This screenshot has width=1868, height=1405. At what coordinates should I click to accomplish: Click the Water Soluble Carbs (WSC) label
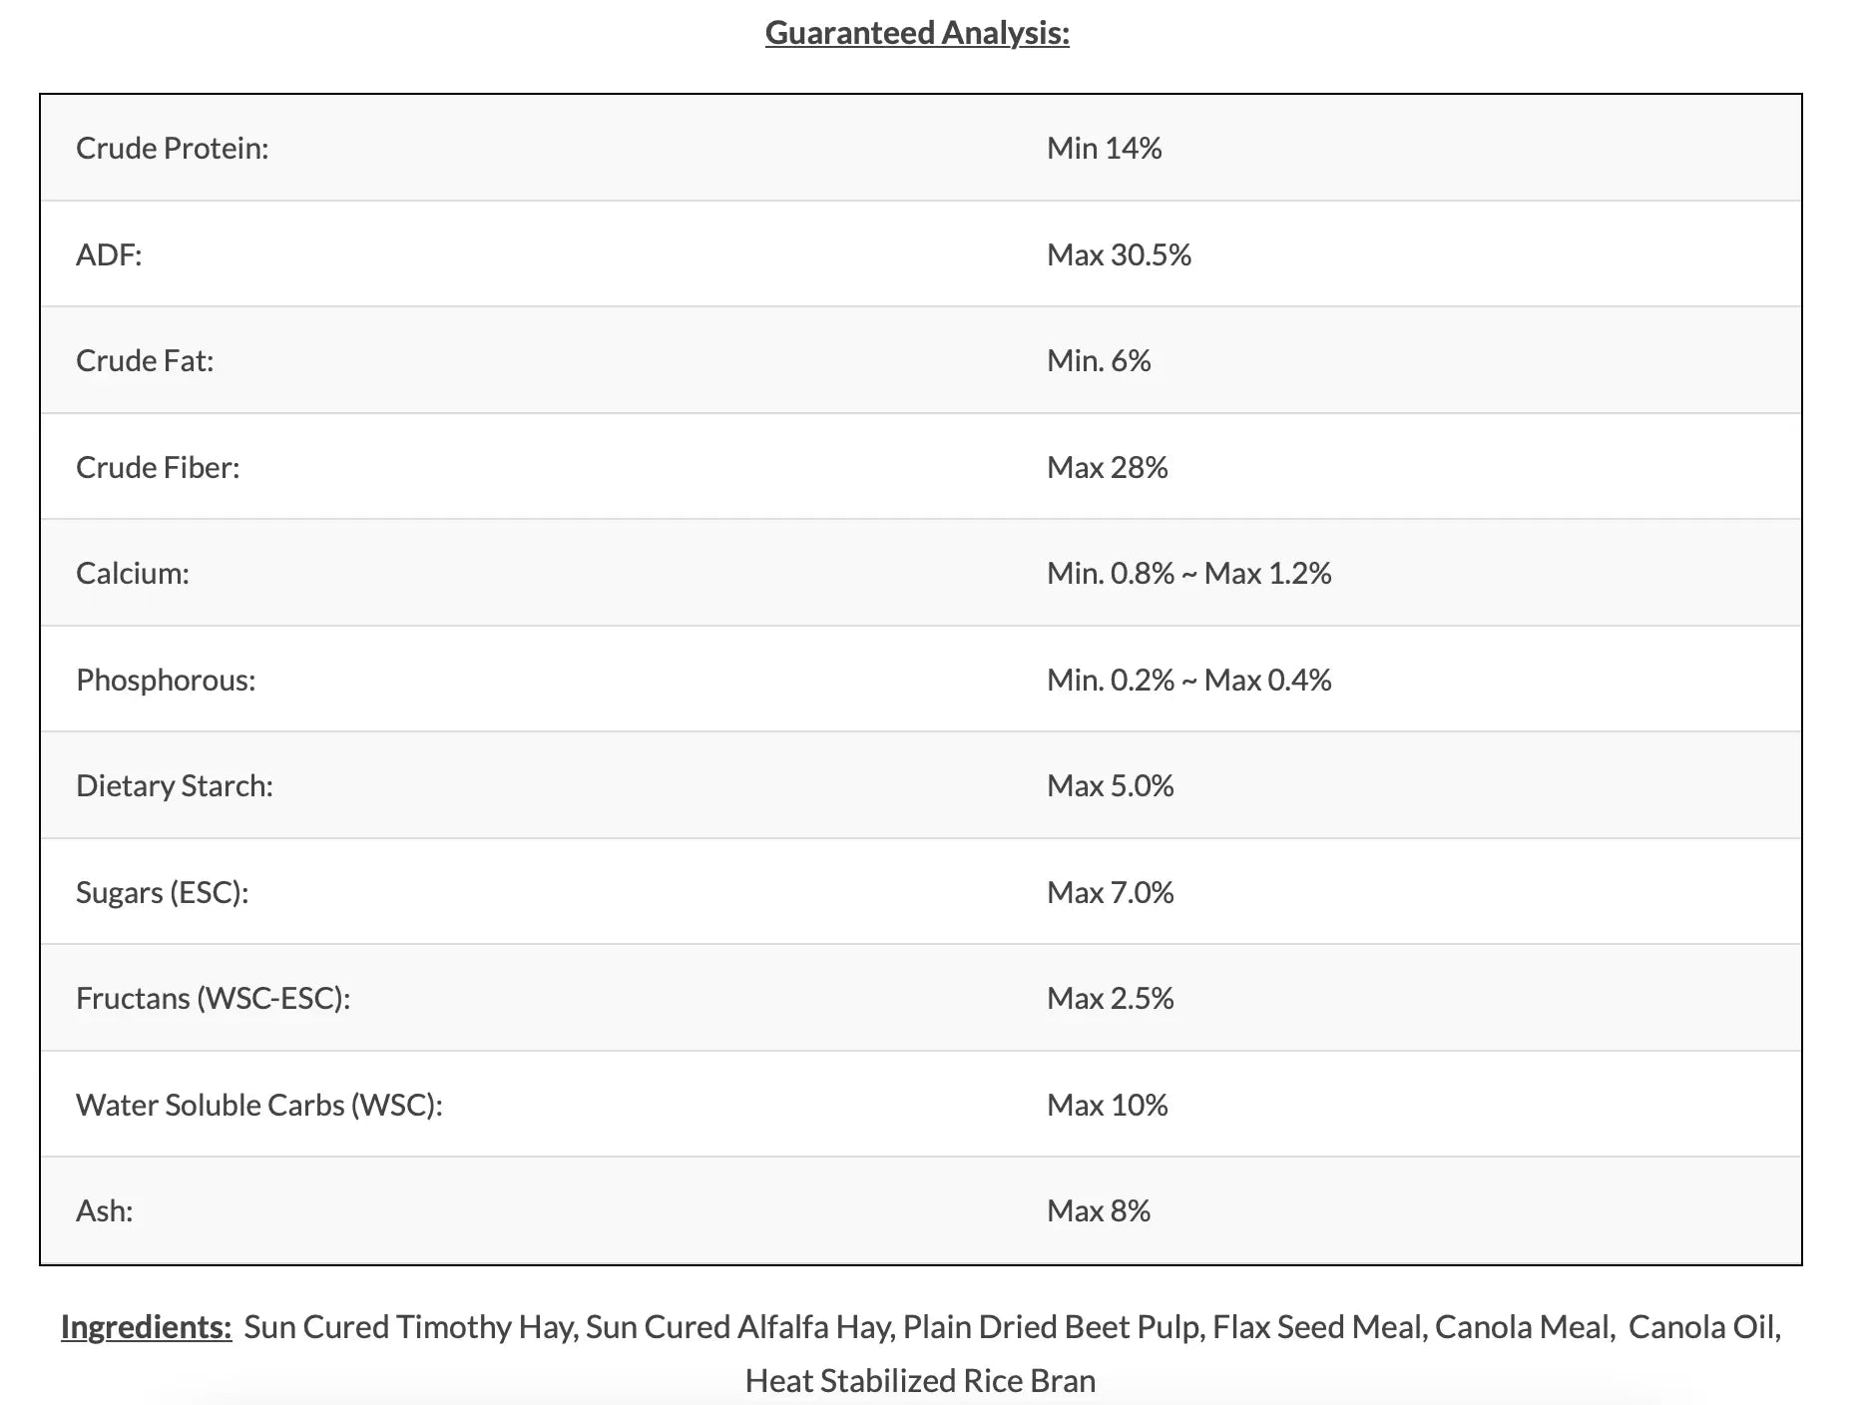259,1105
